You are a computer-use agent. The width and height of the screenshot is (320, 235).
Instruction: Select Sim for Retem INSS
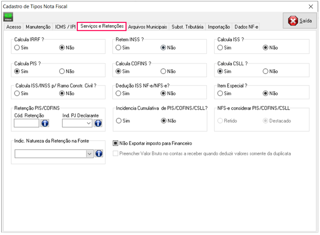[119, 48]
